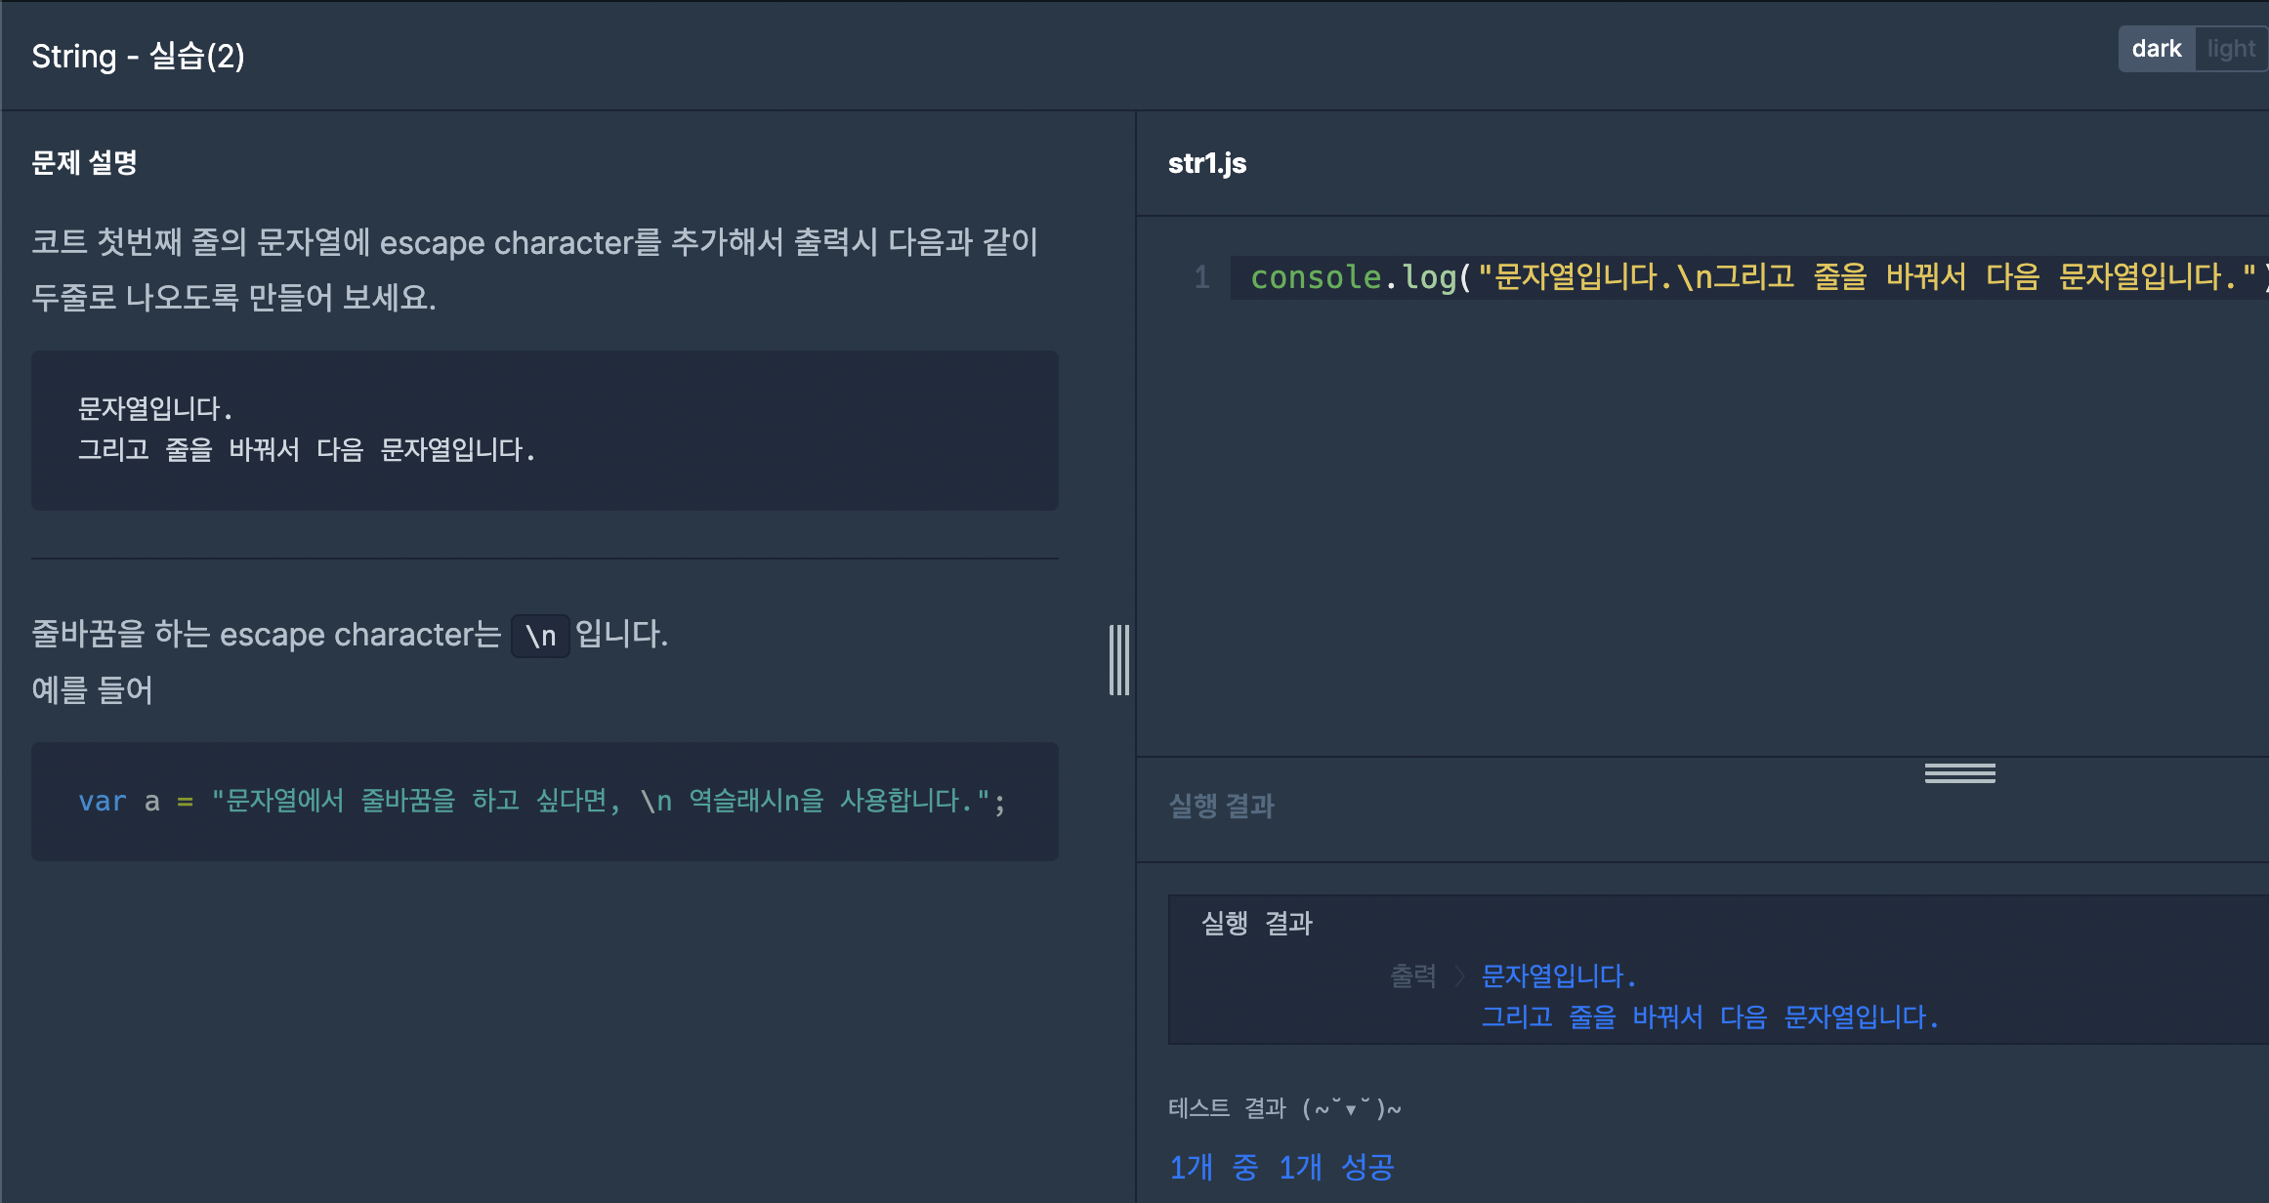Switch theme to light mode
The image size is (2269, 1203).
2231,49
